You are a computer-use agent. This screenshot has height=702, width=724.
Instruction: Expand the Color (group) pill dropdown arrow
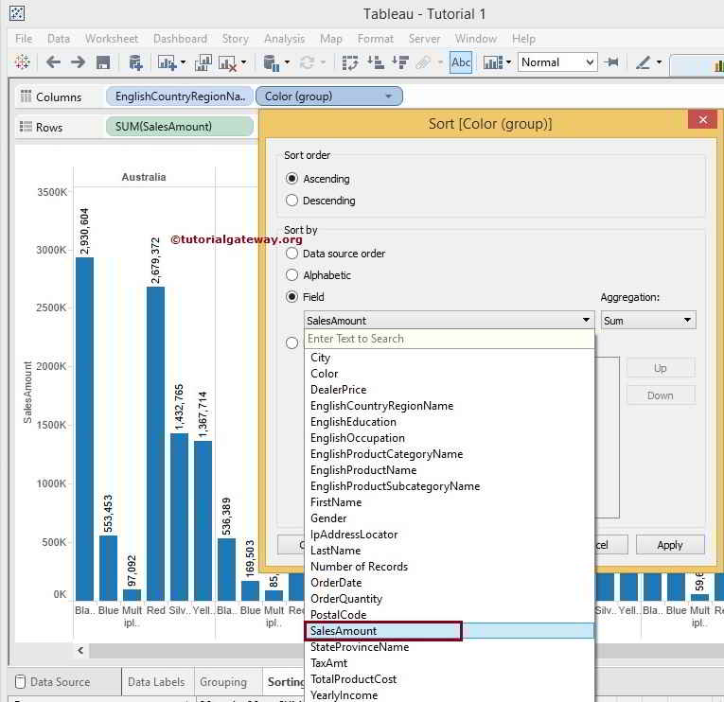click(388, 97)
